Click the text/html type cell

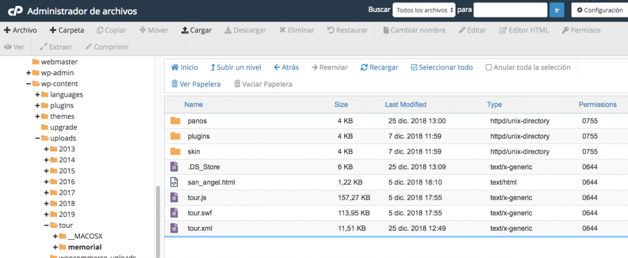pyautogui.click(x=504, y=182)
